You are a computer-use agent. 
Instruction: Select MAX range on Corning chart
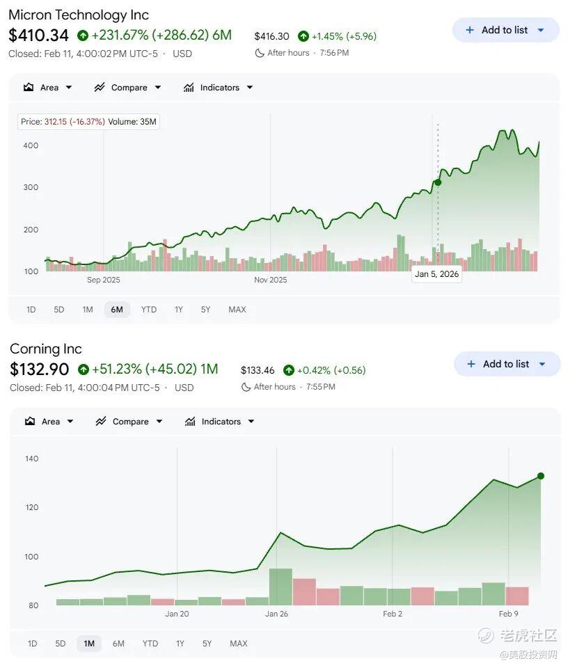tap(239, 644)
